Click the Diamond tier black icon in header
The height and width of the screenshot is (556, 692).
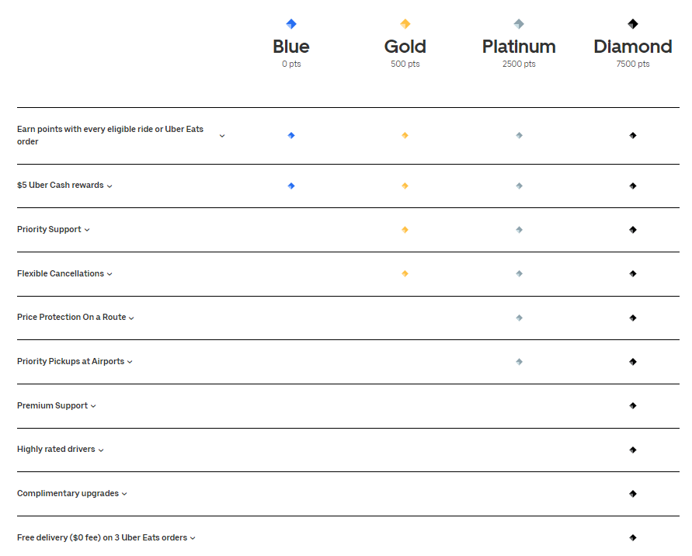tap(632, 24)
